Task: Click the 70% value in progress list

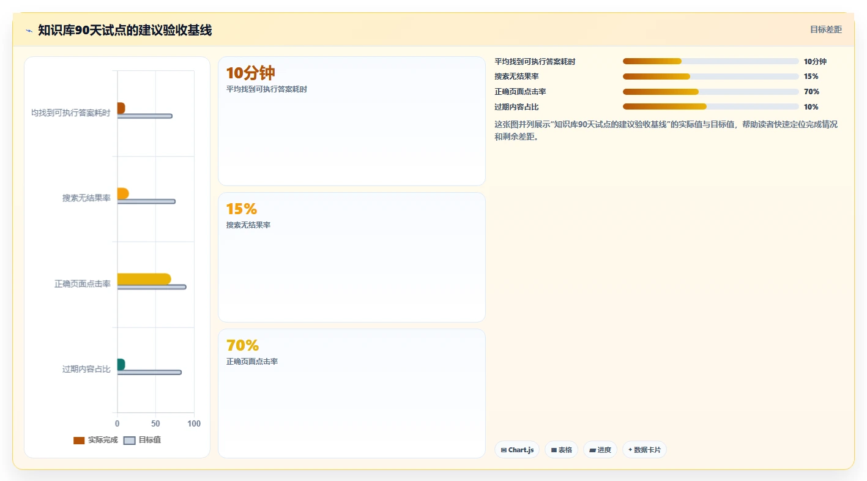Action: click(x=811, y=92)
